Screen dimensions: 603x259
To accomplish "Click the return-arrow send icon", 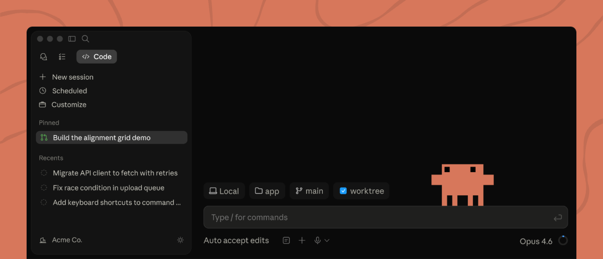I will point(558,218).
